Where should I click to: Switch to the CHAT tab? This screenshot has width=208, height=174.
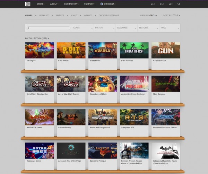[74, 16]
